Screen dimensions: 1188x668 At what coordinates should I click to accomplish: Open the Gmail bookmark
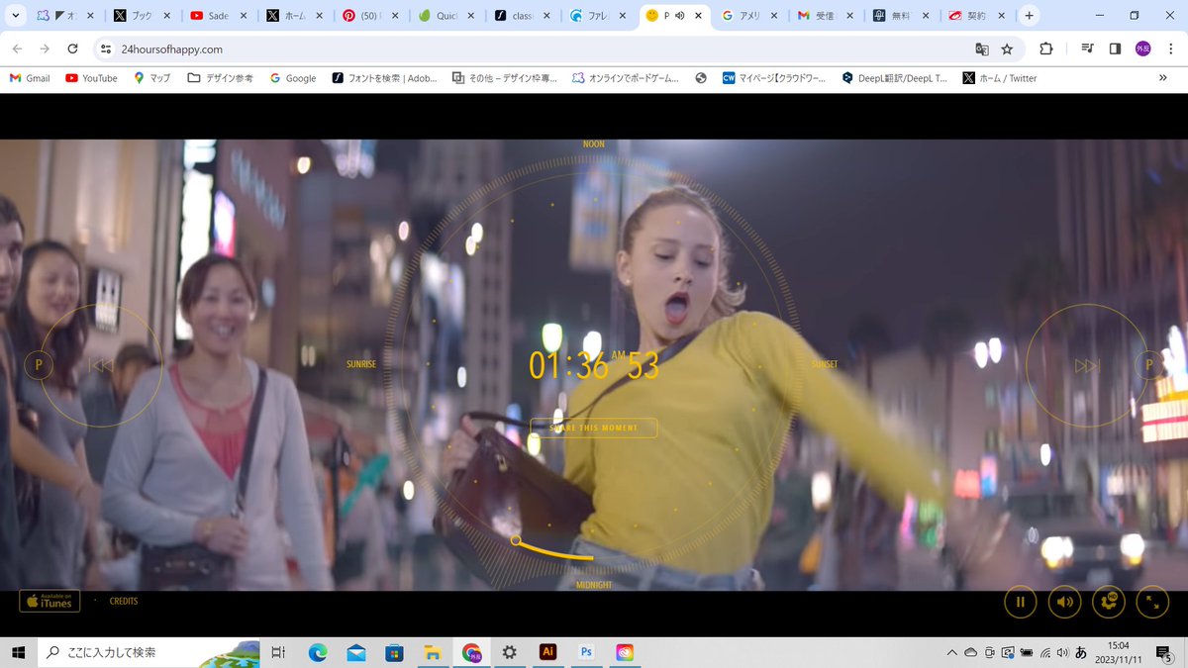[x=30, y=78]
